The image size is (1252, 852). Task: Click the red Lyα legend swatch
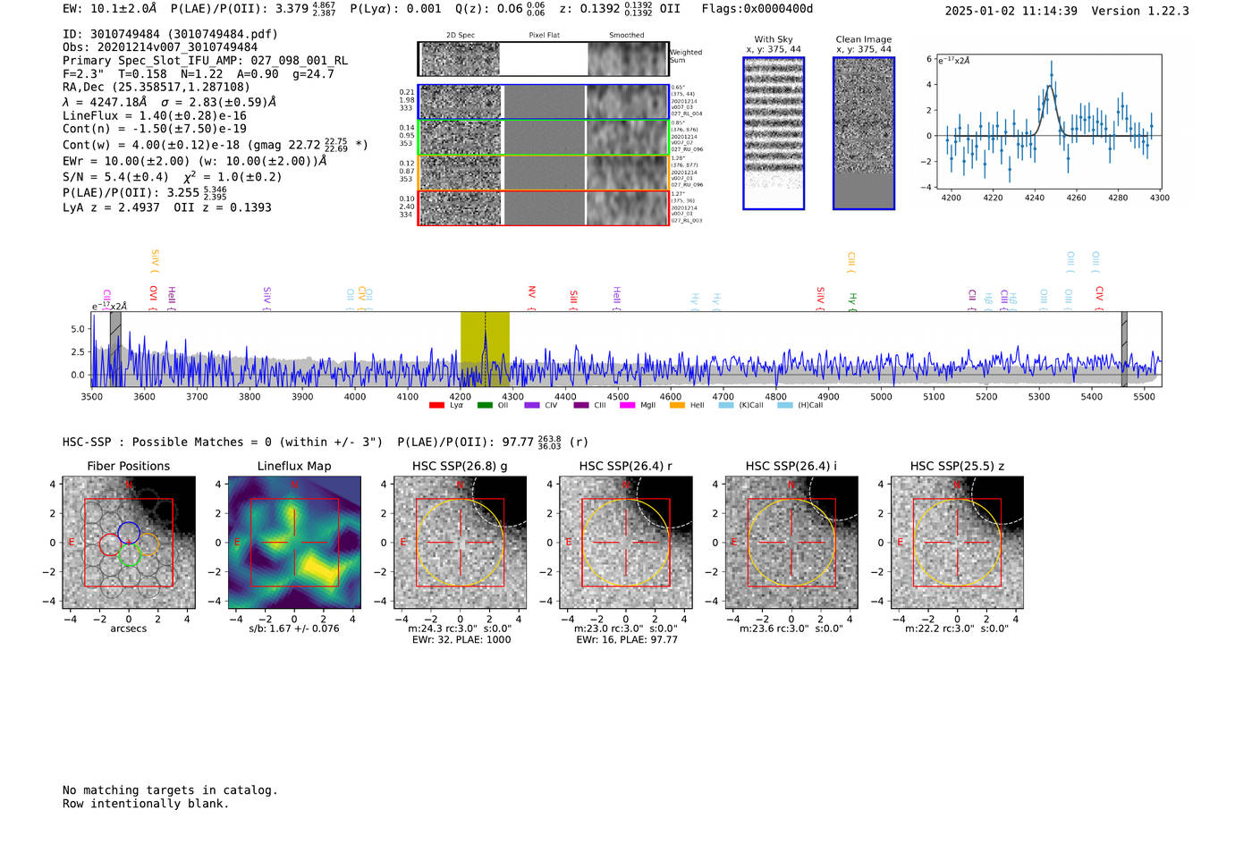(436, 406)
